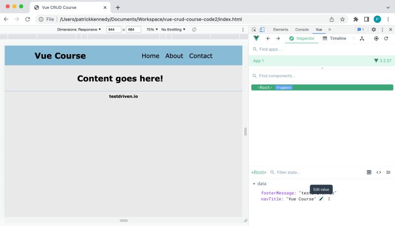Bookmark this page with the star icon
Viewport: 395px width, 226px height.
click(342, 19)
